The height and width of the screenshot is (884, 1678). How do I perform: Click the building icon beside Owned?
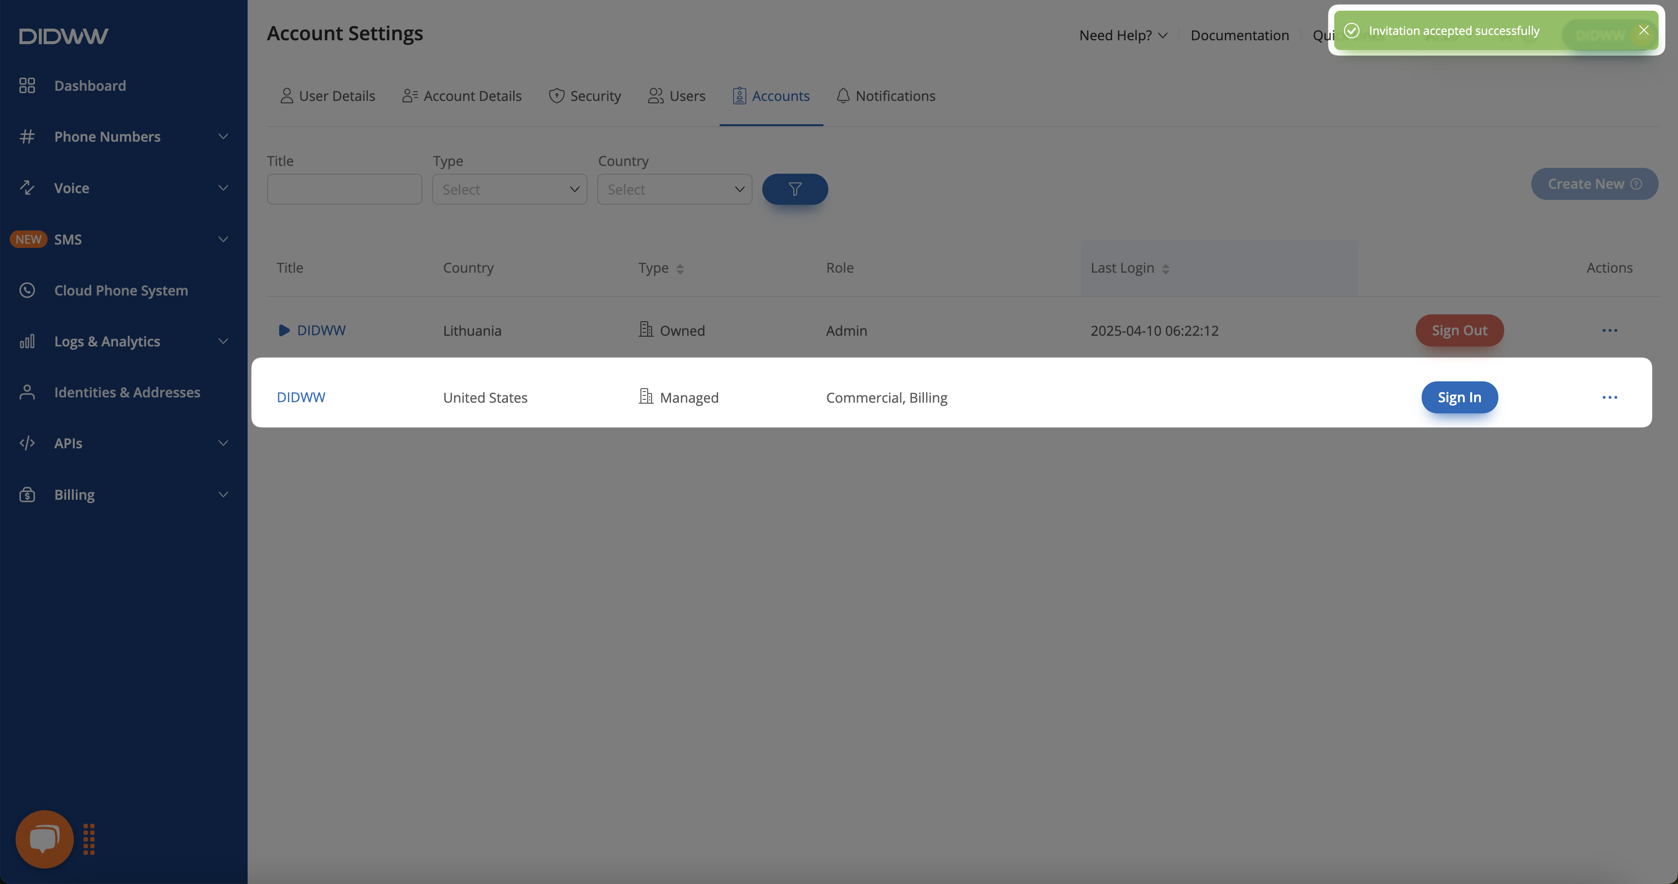click(x=646, y=329)
